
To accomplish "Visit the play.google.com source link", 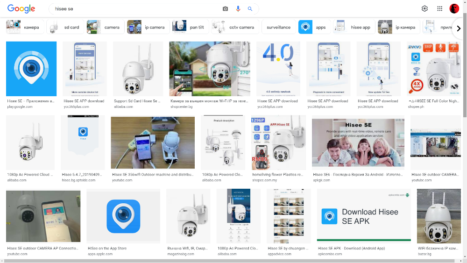I will pyautogui.click(x=20, y=107).
